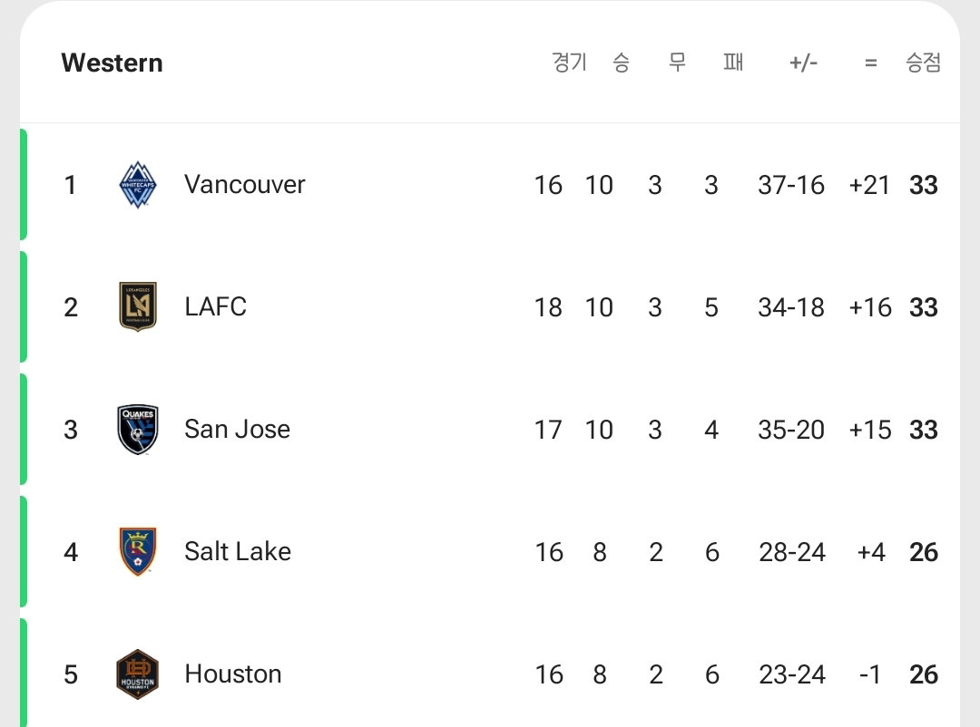Select the San Jose Quakes badge

click(138, 429)
